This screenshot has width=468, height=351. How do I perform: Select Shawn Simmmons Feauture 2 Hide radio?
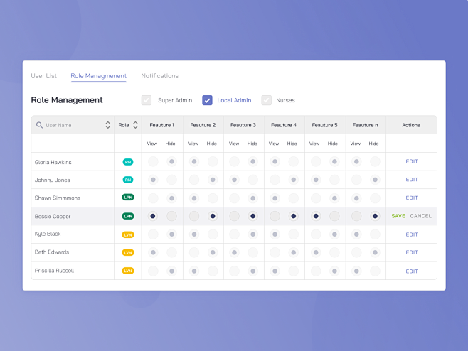213,198
